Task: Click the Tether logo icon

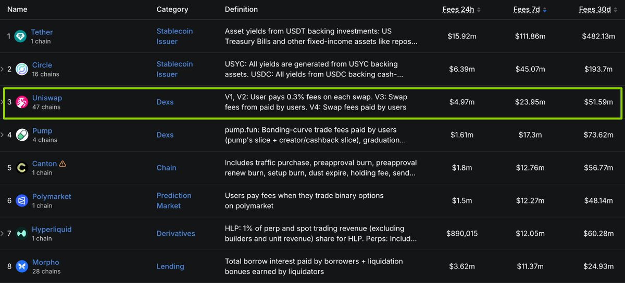Action: 21,36
